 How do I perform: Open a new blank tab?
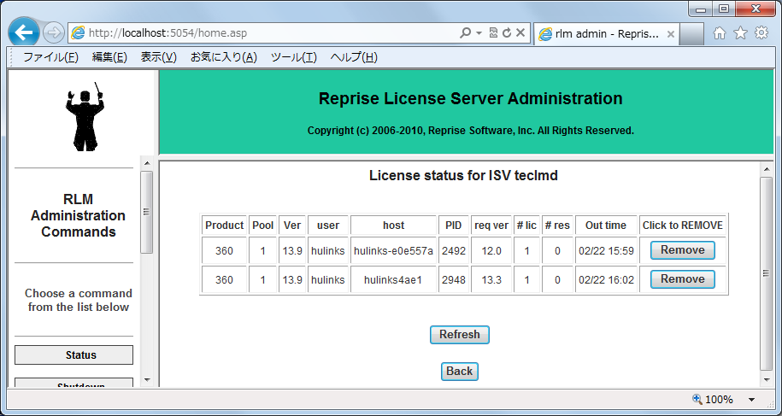pos(691,34)
